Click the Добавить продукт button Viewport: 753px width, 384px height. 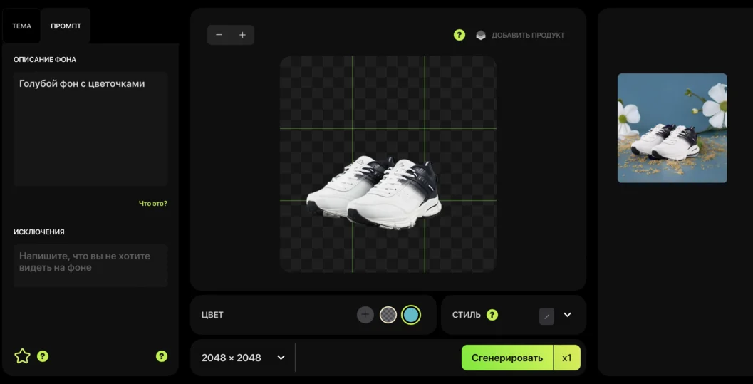521,35
